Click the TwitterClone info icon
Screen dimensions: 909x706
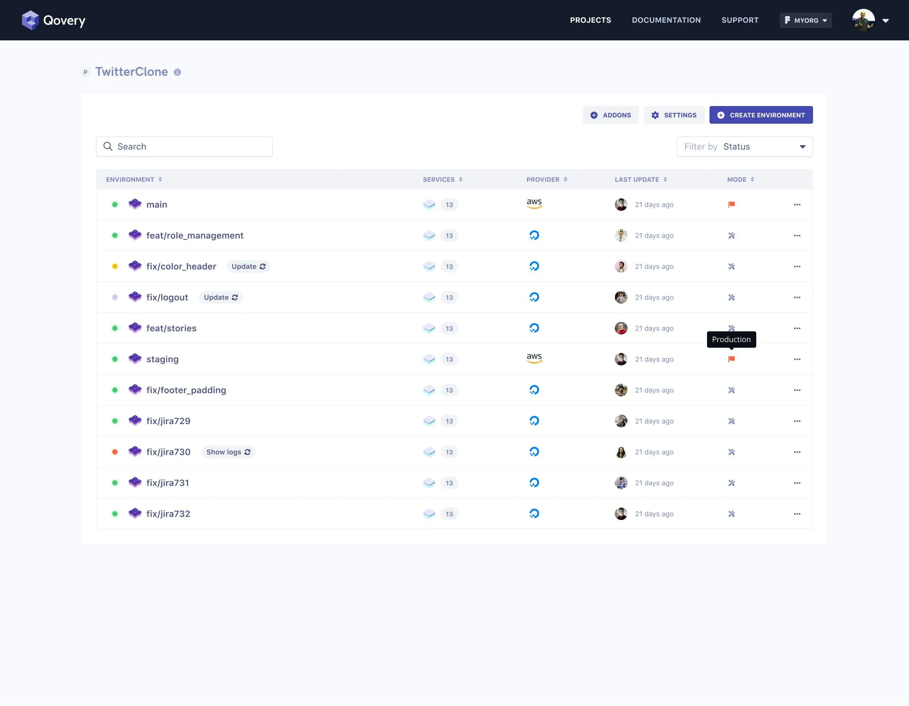pos(178,72)
